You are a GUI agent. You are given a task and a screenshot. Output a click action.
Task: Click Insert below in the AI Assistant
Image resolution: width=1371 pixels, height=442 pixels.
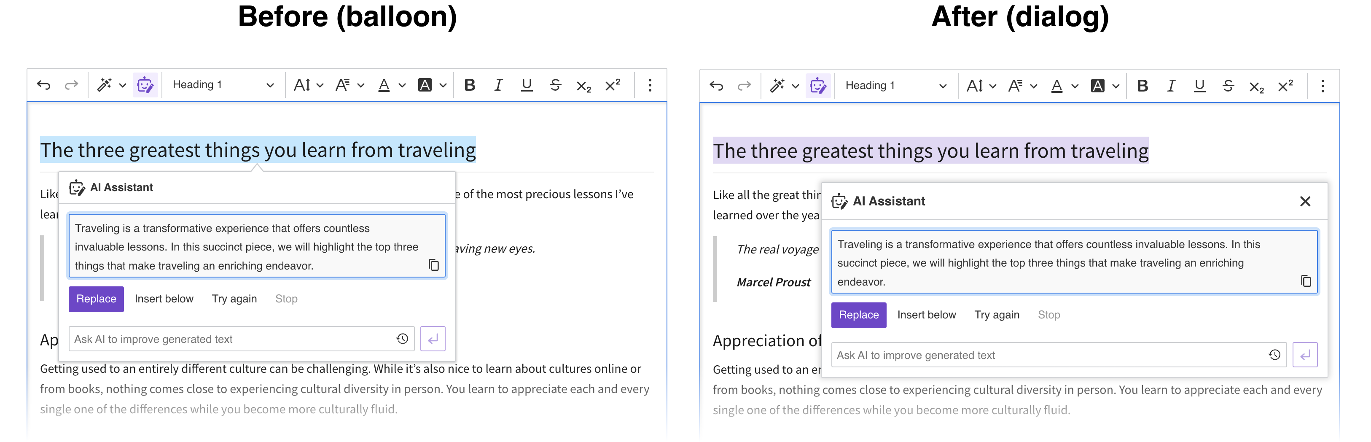[x=164, y=299]
